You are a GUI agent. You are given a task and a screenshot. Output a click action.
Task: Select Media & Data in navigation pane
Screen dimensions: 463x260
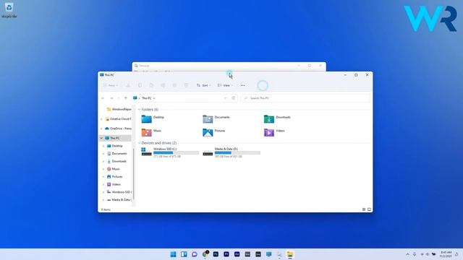tap(119, 199)
